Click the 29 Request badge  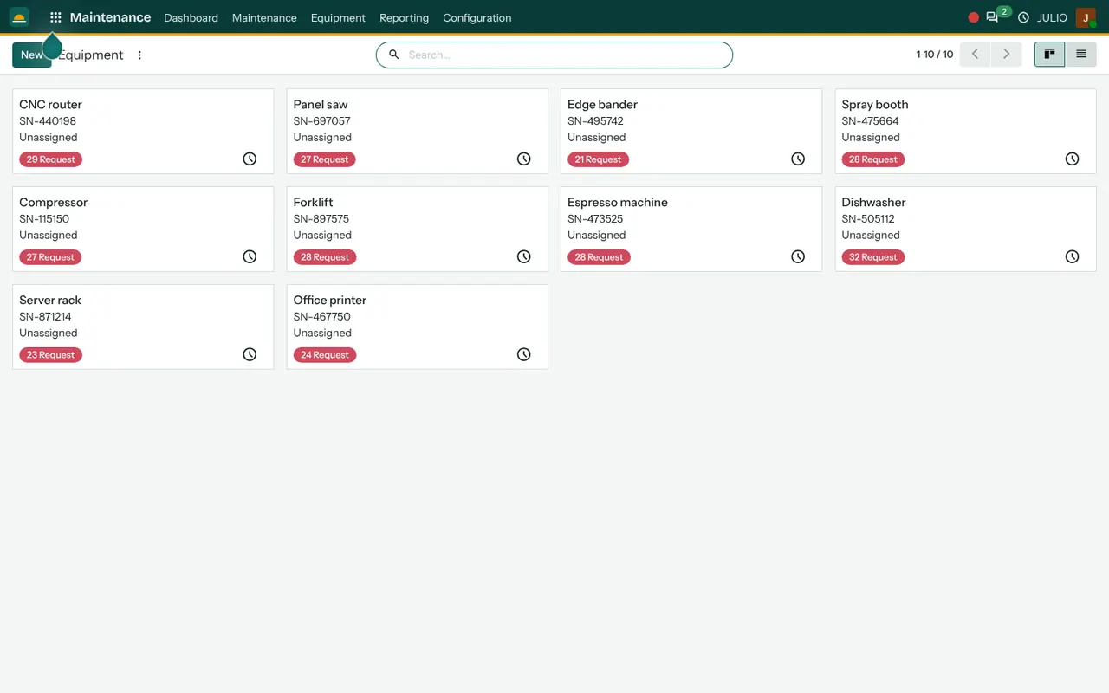coord(50,159)
